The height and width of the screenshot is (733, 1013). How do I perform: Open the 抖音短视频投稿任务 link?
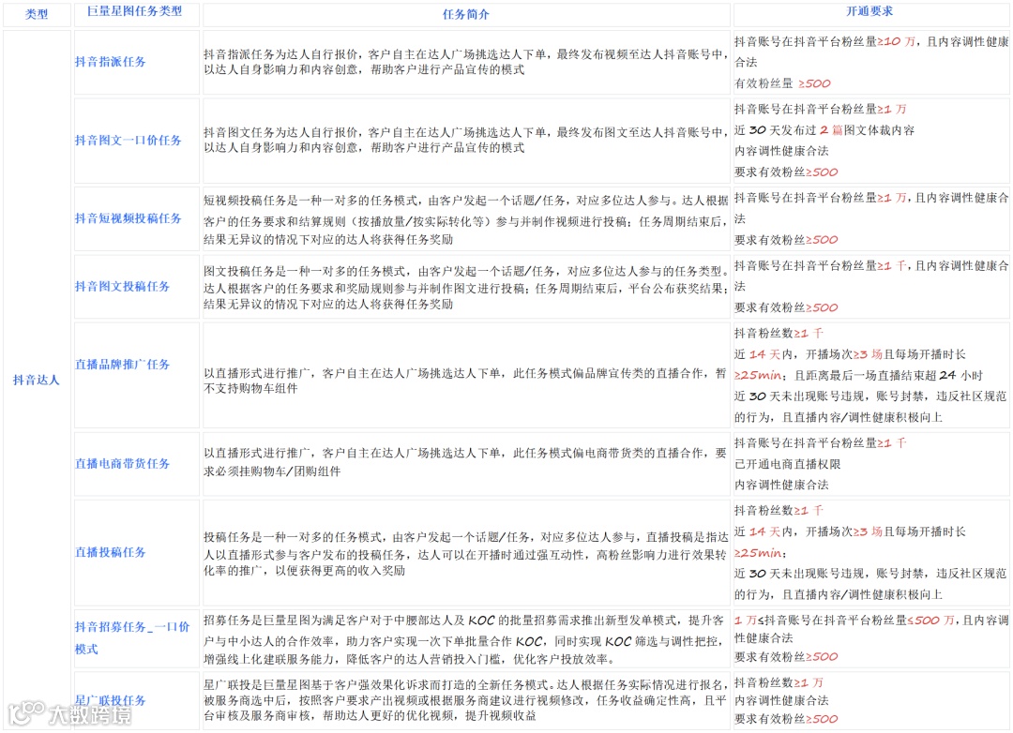pos(128,218)
